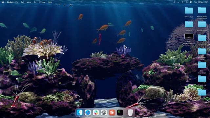This screenshot has width=210, height=118.
Task: Open Control Center from menu bar
Action: (191, 2)
